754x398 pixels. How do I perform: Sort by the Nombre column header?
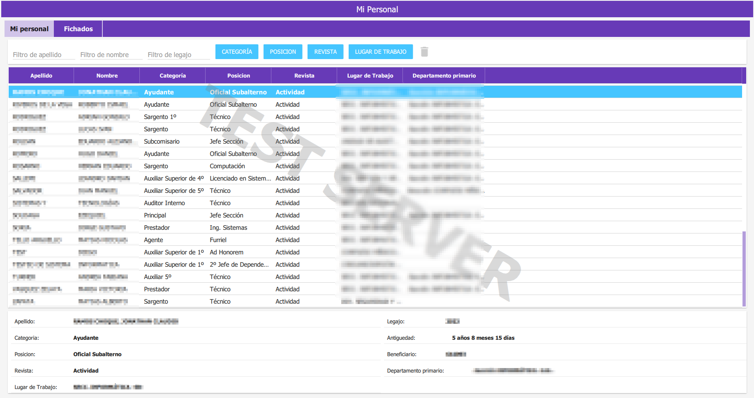click(x=107, y=75)
